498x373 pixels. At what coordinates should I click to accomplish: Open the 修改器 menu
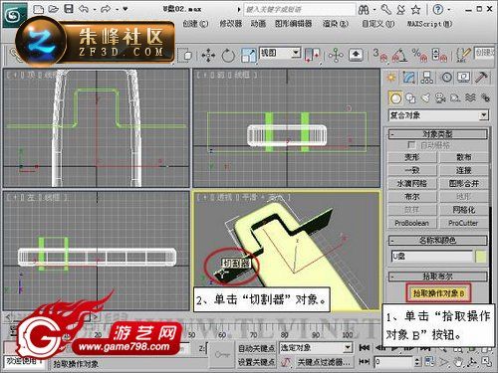click(x=231, y=24)
